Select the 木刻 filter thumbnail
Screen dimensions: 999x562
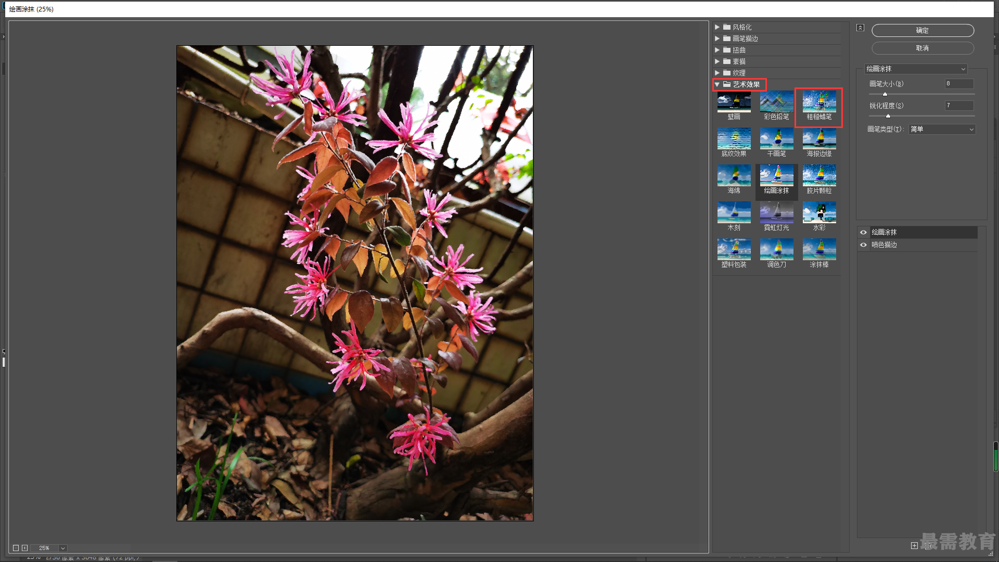coord(734,213)
